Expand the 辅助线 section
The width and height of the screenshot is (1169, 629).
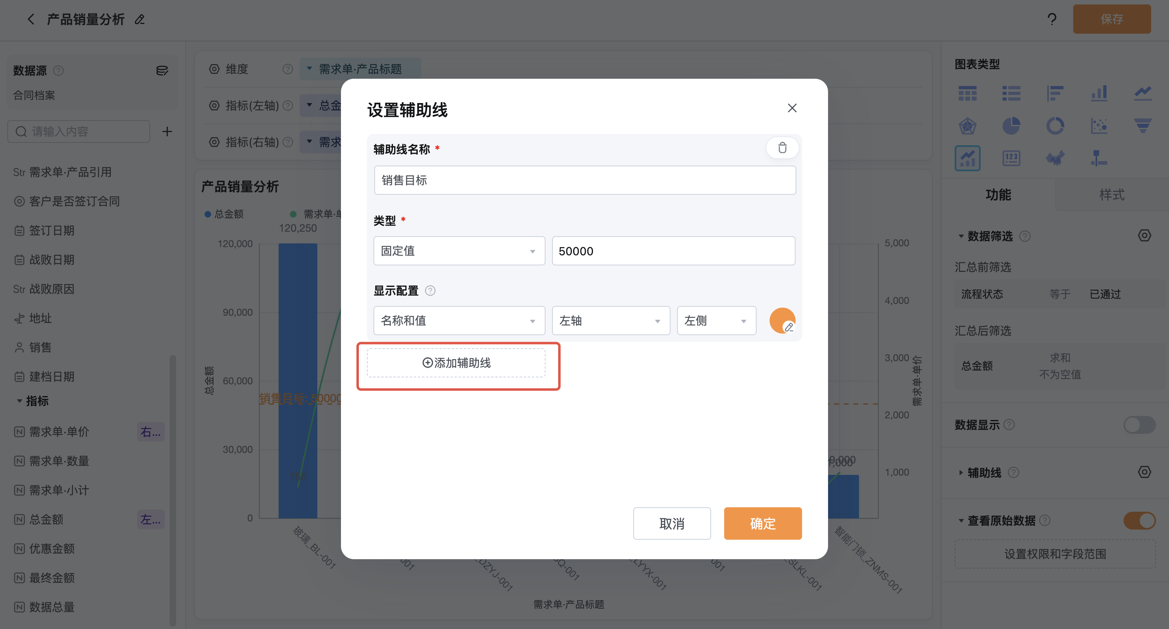pyautogui.click(x=961, y=472)
